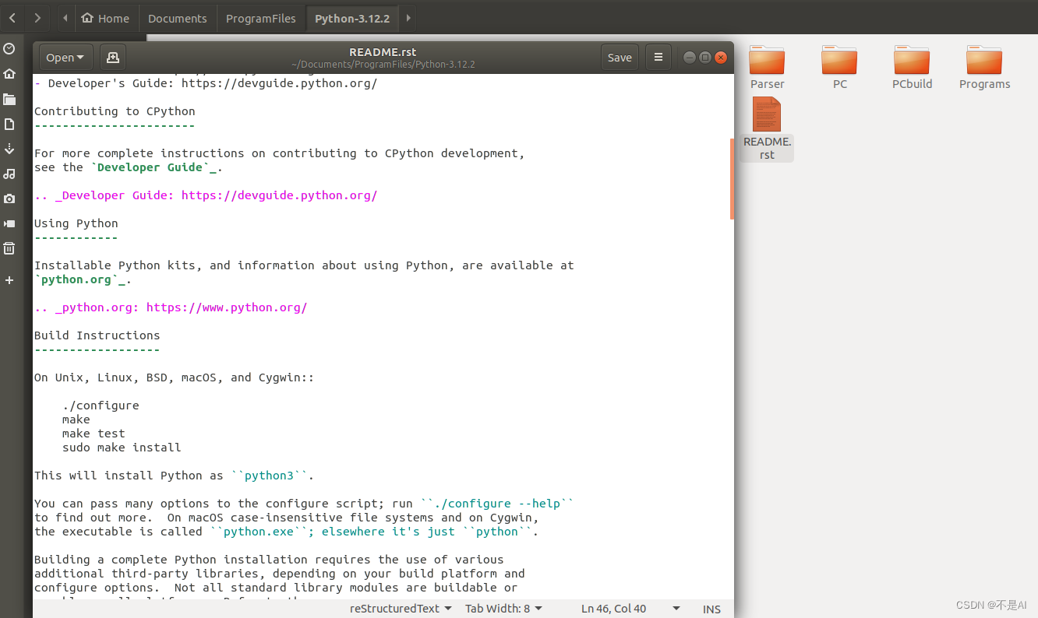Viewport: 1038px width, 618px height.
Task: Click the "Developer's Guide" URL at top
Action: click(x=279, y=83)
